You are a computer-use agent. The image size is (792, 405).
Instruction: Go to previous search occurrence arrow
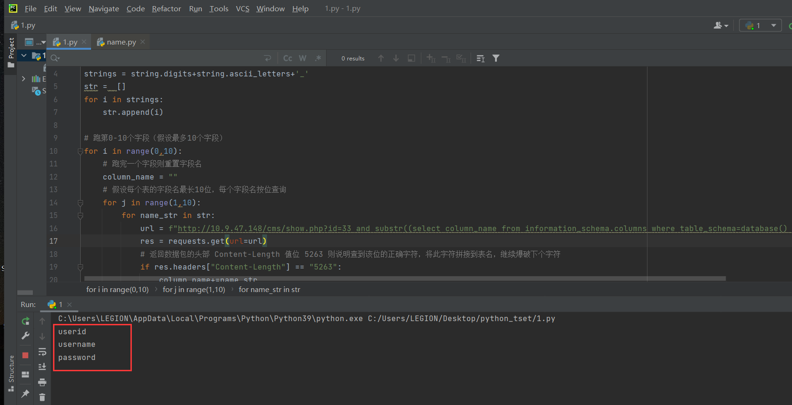click(x=381, y=58)
